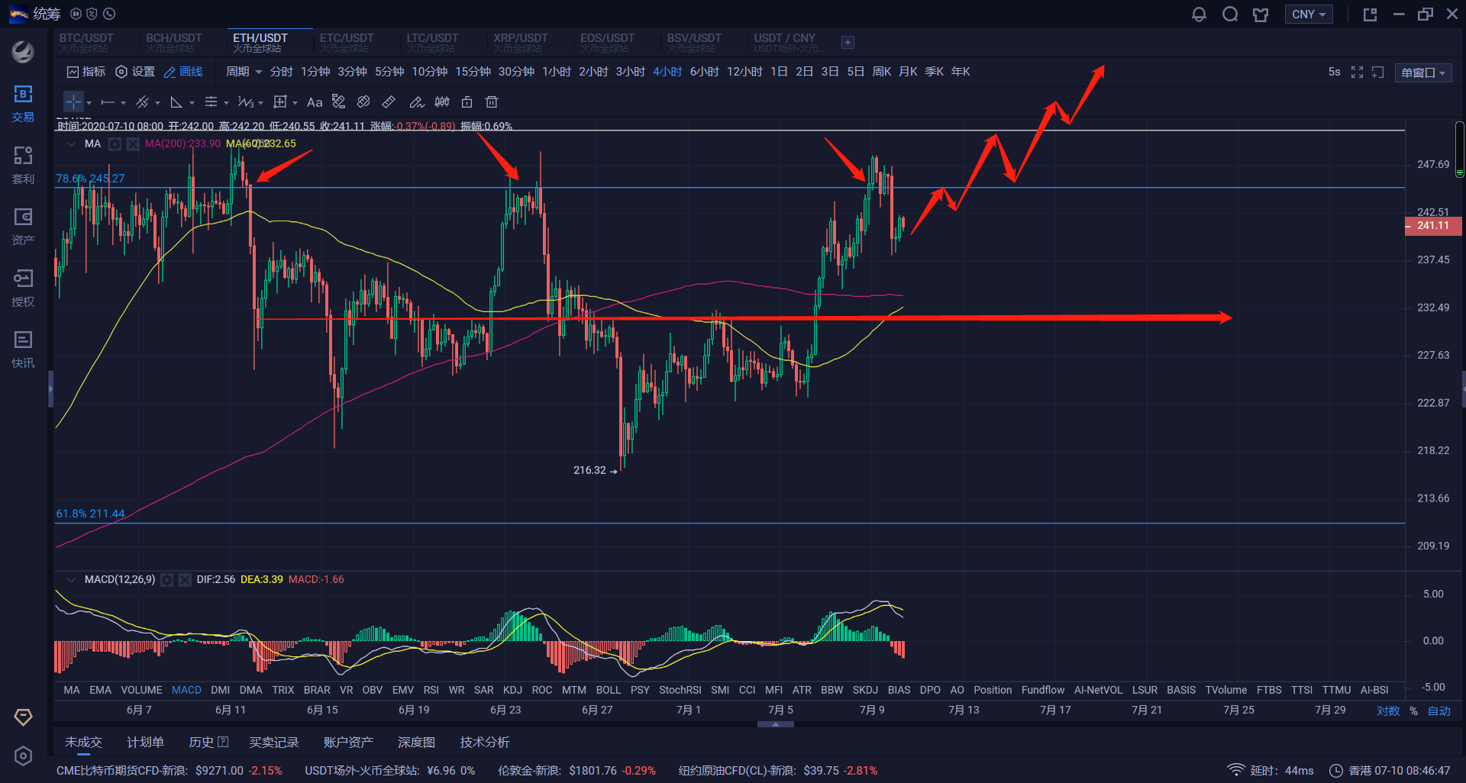Click the MACD indicator settings gear
This screenshot has width=1466, height=783.
tap(166, 580)
